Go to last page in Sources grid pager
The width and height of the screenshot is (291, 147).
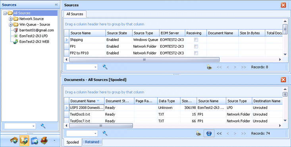[x=243, y=67]
